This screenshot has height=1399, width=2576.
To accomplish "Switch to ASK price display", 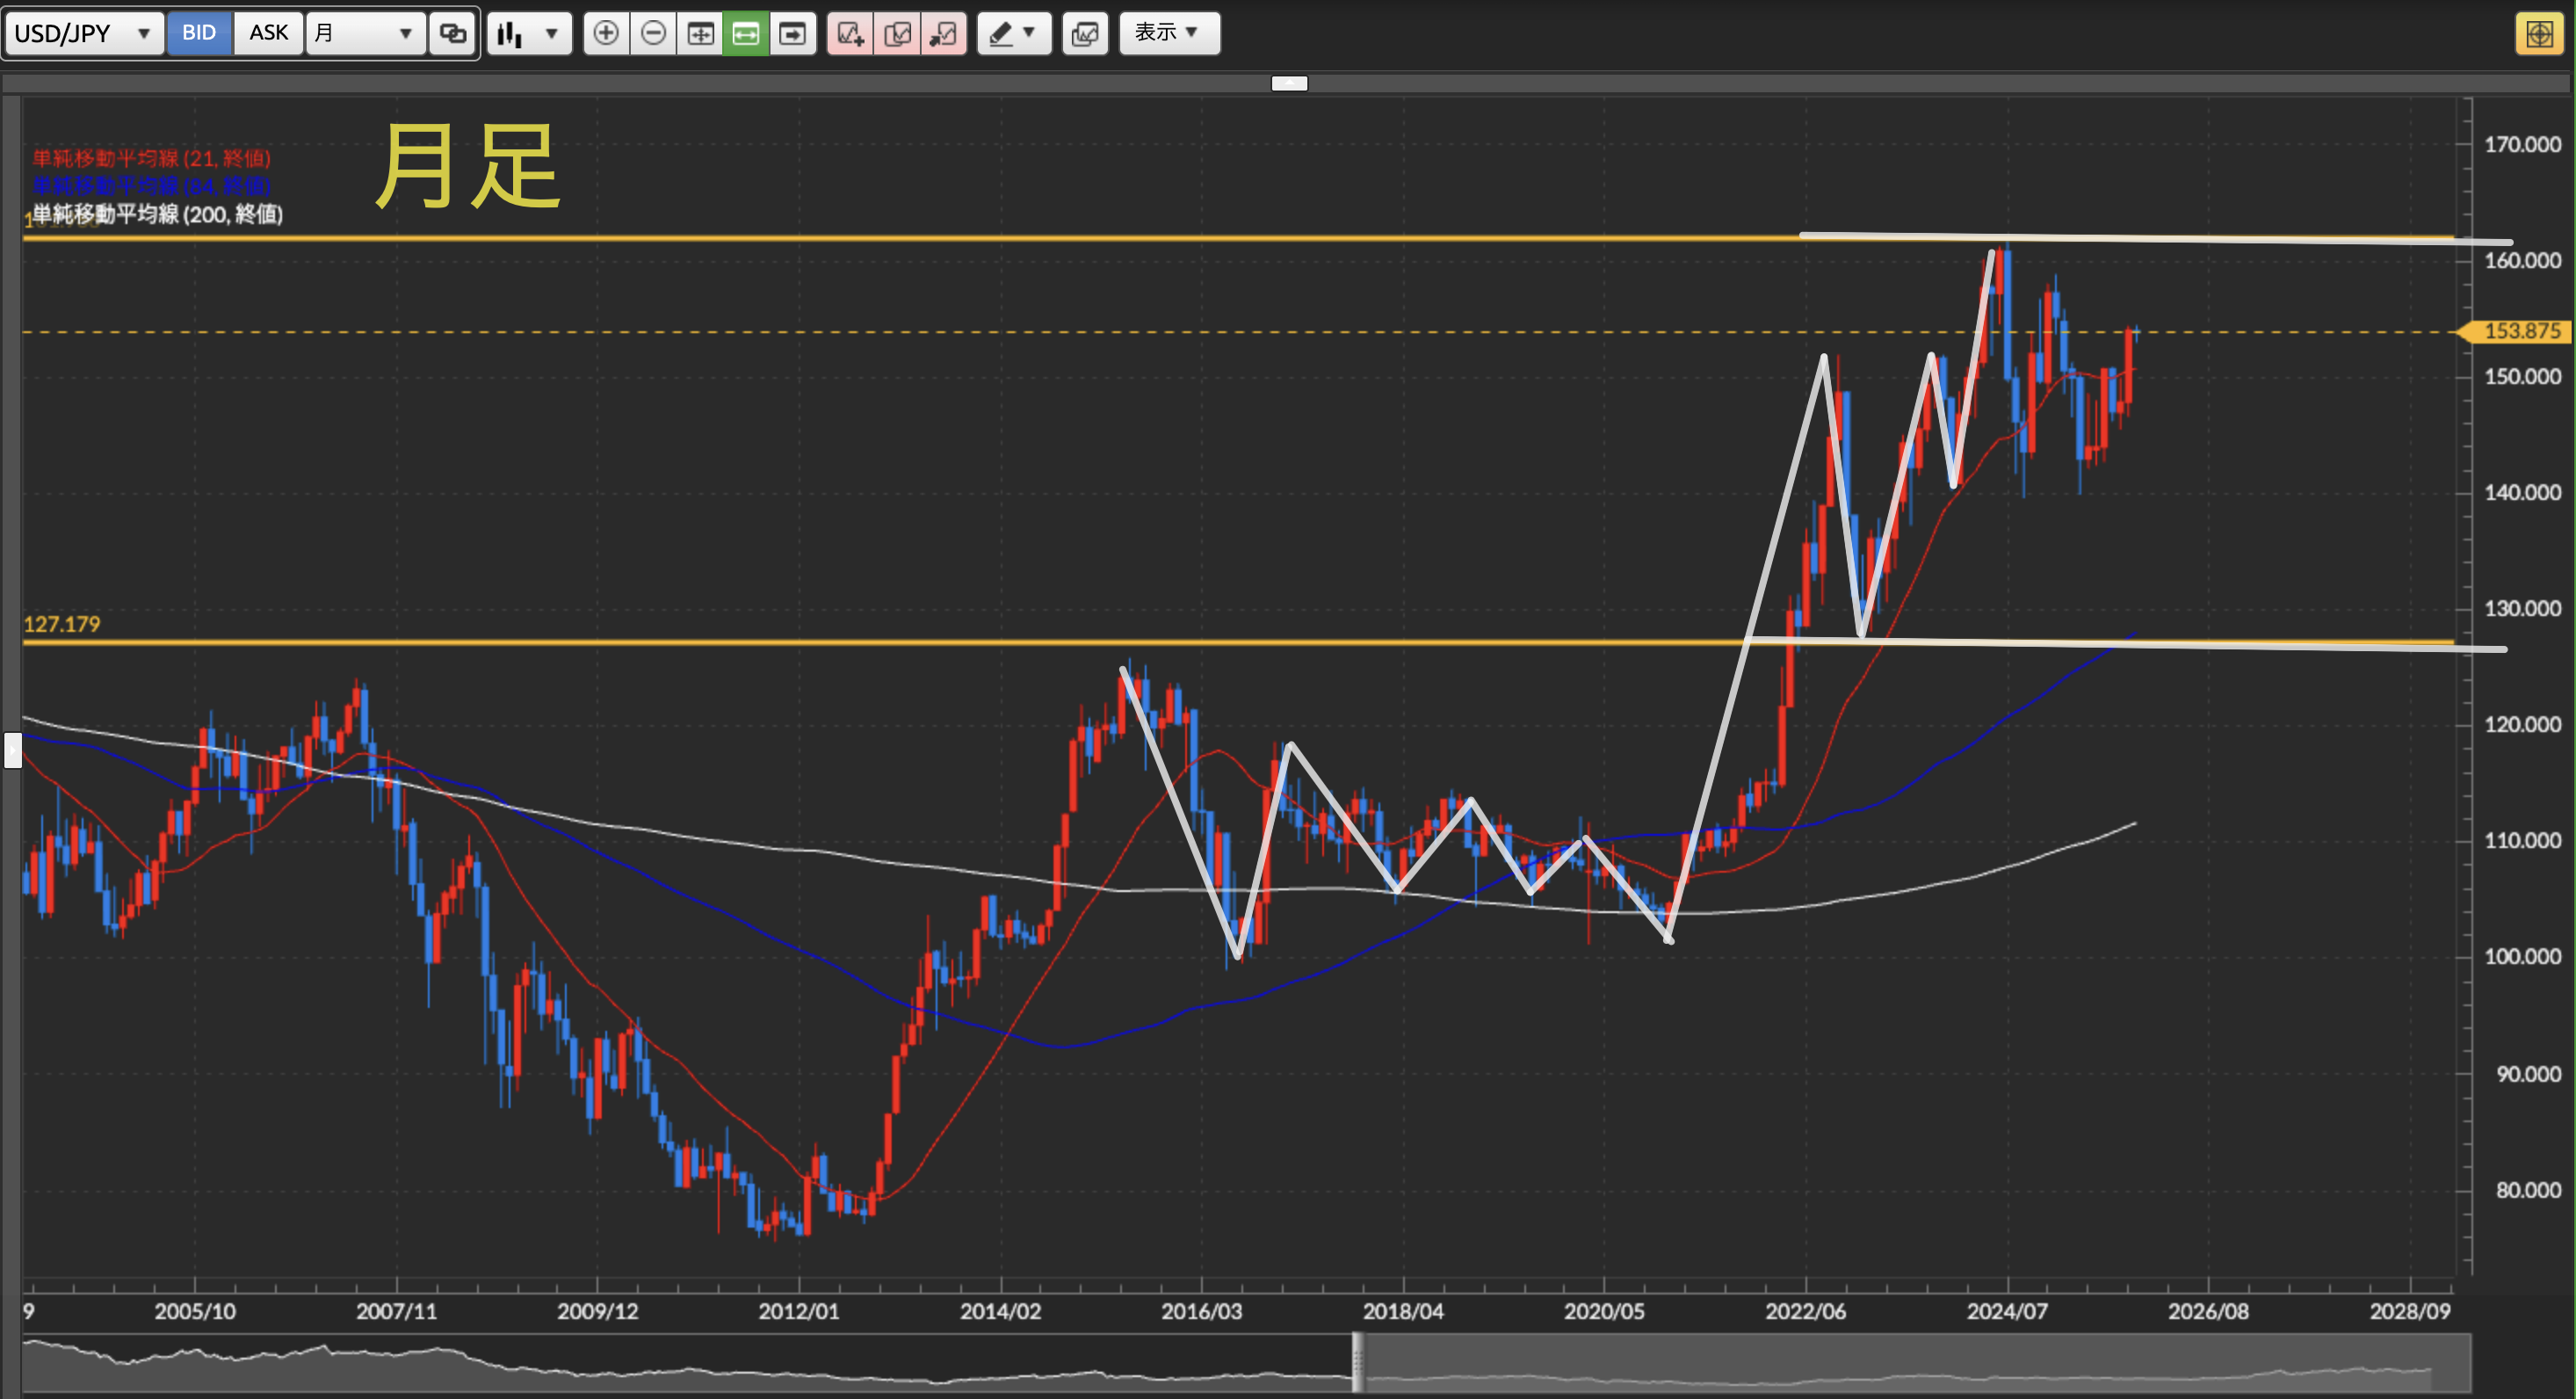I will tap(268, 33).
